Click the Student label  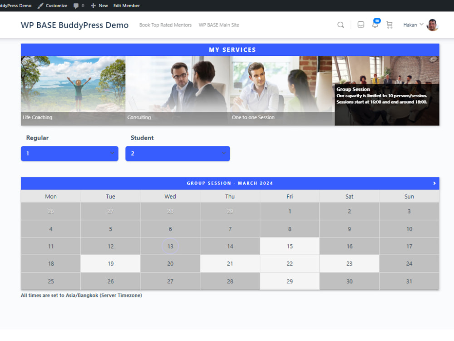(x=142, y=138)
